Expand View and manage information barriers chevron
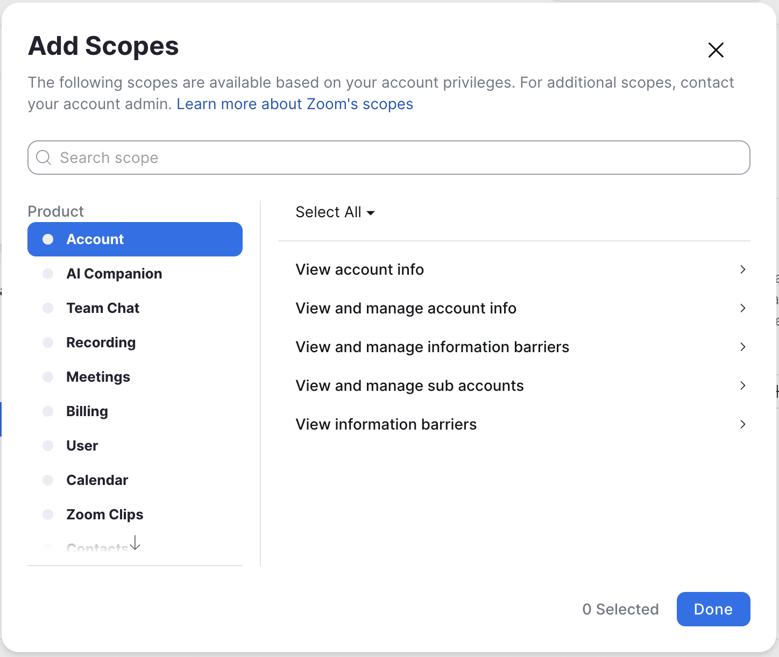 click(742, 347)
